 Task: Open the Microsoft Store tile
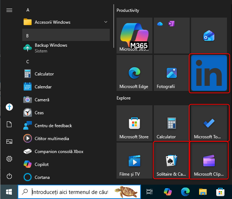[x=134, y=123]
